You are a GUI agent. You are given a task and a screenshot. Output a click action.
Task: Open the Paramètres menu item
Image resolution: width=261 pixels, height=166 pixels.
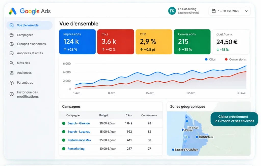25,83
